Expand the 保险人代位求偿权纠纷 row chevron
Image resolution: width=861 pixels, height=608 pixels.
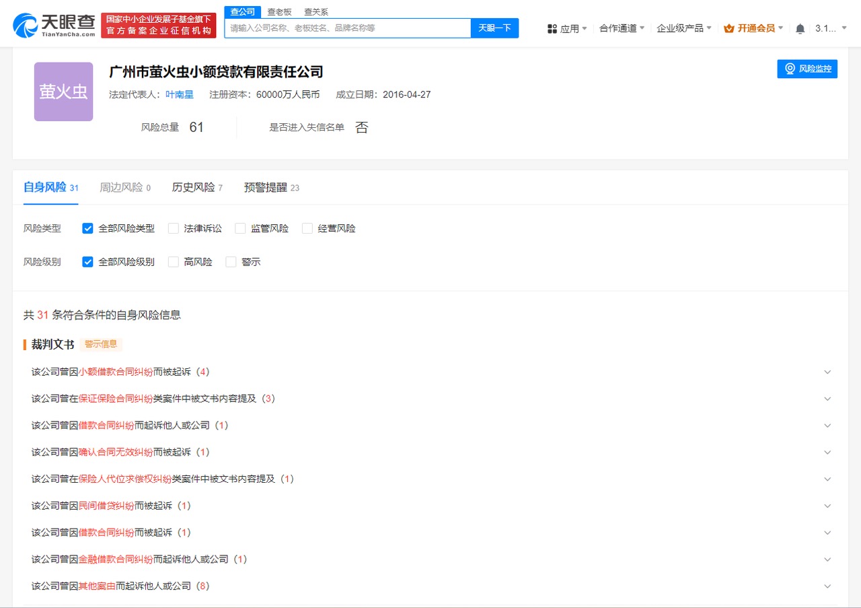coord(827,479)
